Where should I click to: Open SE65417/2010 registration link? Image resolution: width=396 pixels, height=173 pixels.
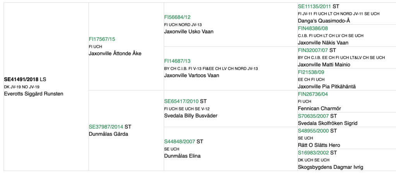[181, 101]
